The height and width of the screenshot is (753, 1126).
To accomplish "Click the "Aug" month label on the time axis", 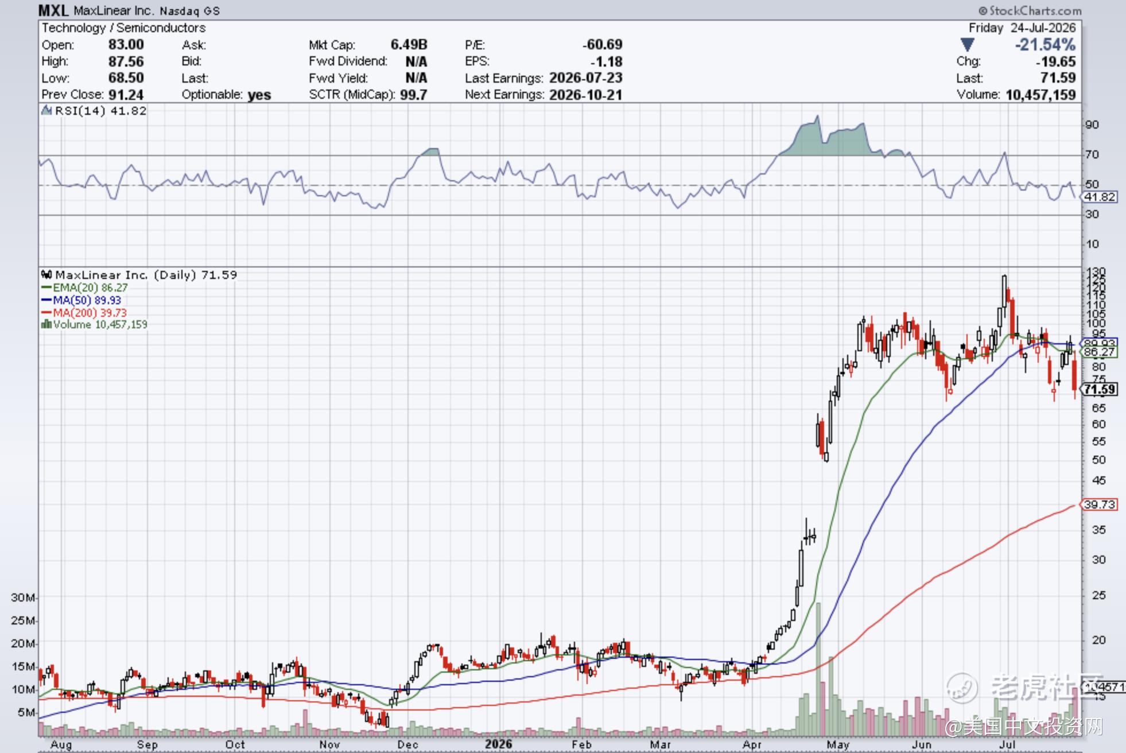I will (61, 745).
